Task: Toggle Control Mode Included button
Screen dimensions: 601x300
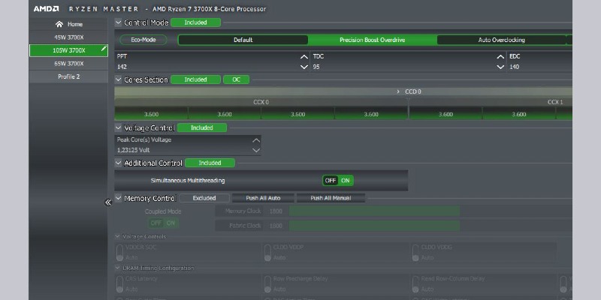Action: coord(195,22)
